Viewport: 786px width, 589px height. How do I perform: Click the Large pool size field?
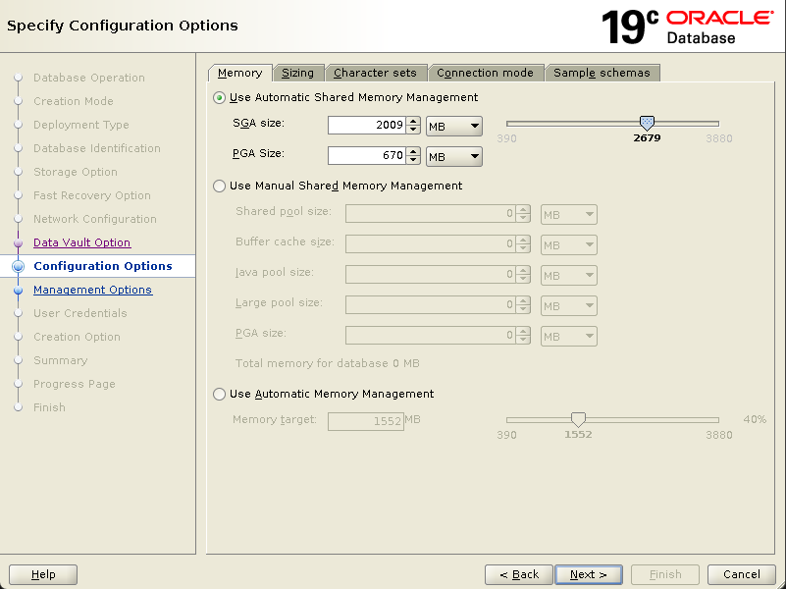tap(431, 305)
